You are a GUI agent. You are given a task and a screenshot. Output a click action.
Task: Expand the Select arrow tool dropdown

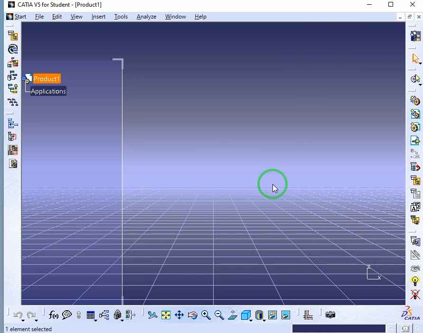(x=420, y=63)
